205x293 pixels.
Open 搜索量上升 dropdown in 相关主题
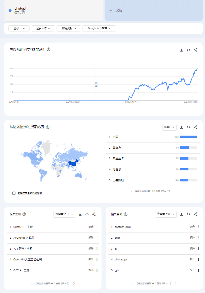click(64, 214)
